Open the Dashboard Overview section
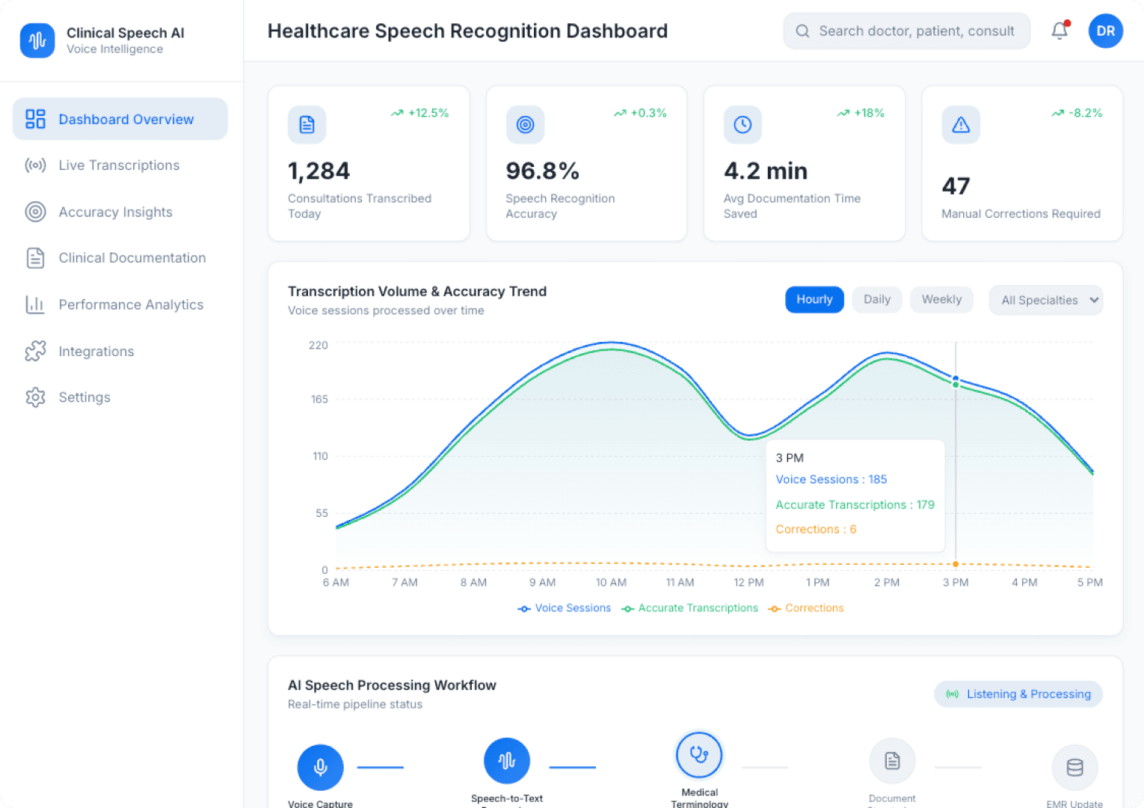 coord(120,119)
